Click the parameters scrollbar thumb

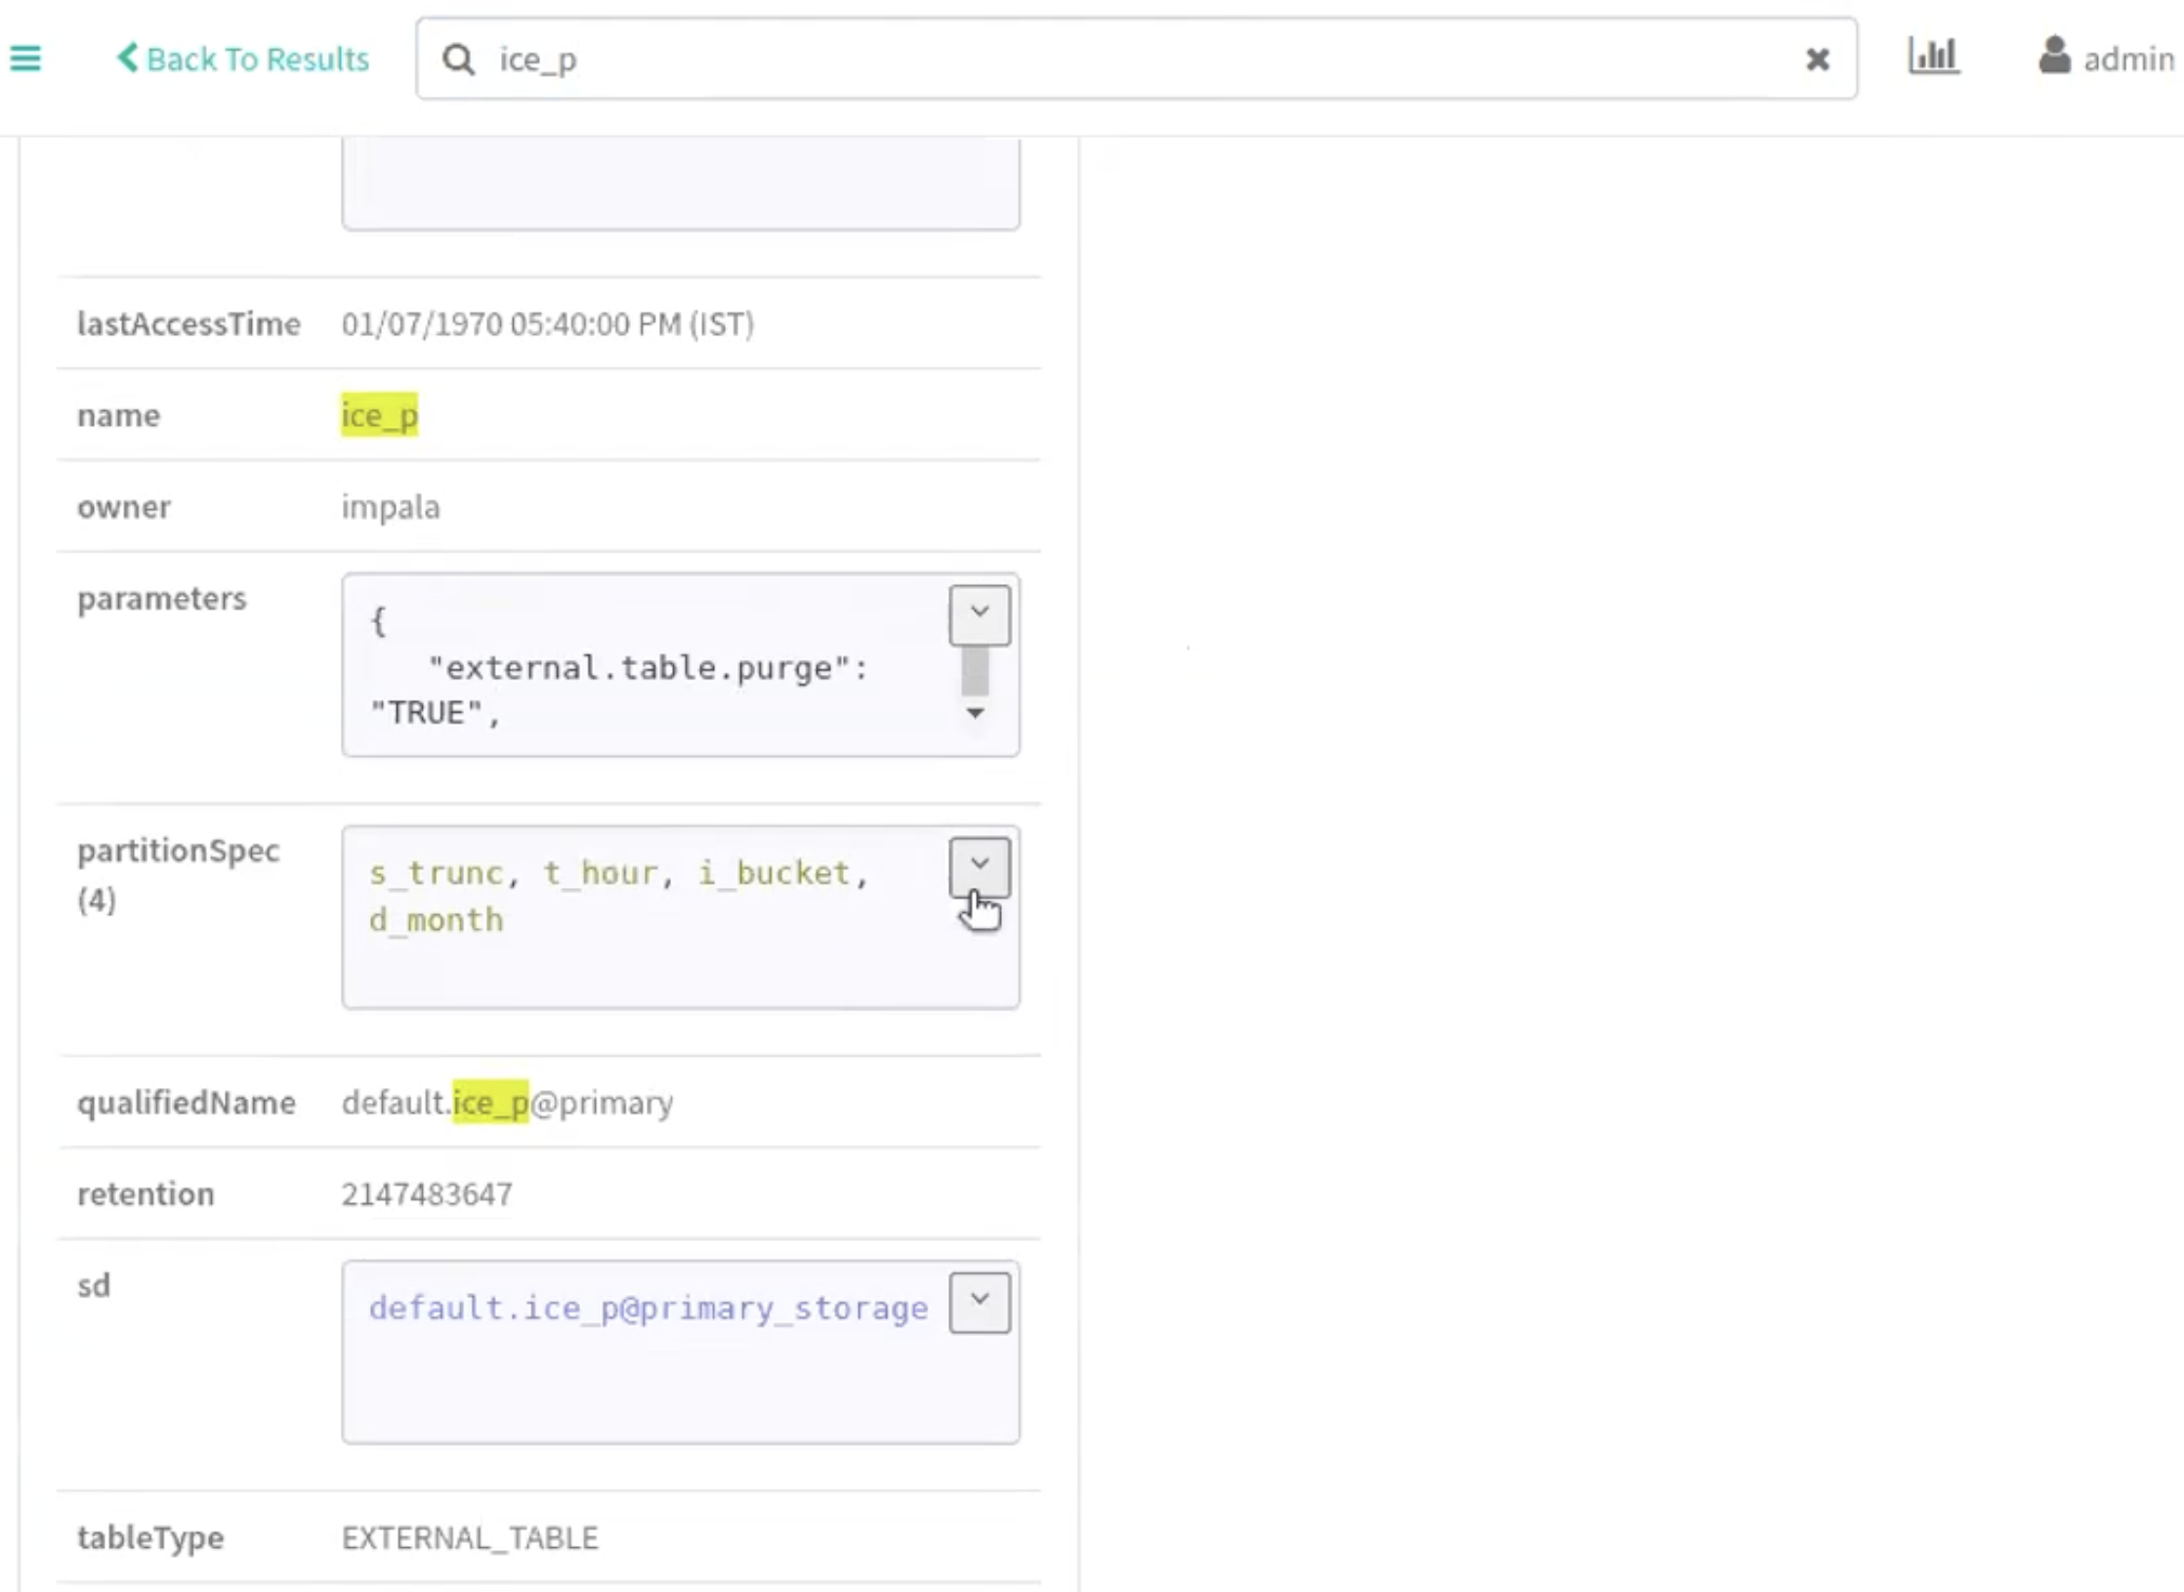click(975, 672)
